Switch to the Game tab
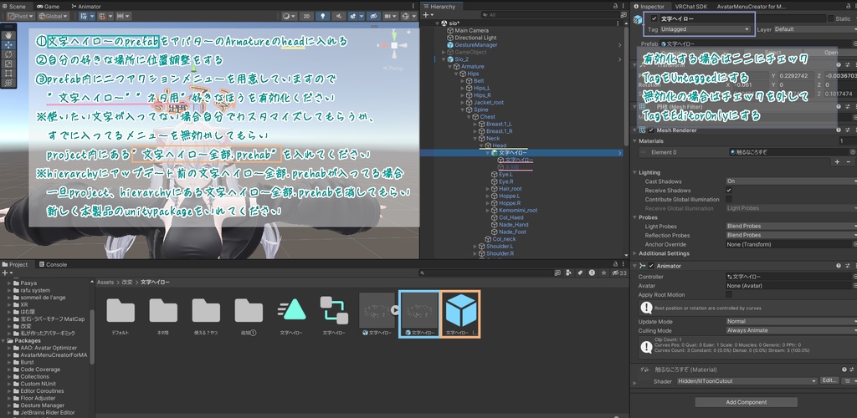 48,7
